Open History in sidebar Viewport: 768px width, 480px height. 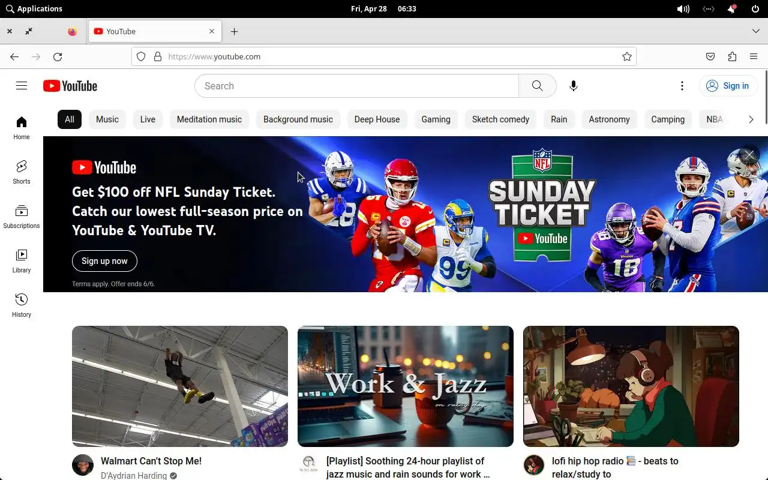(22, 305)
